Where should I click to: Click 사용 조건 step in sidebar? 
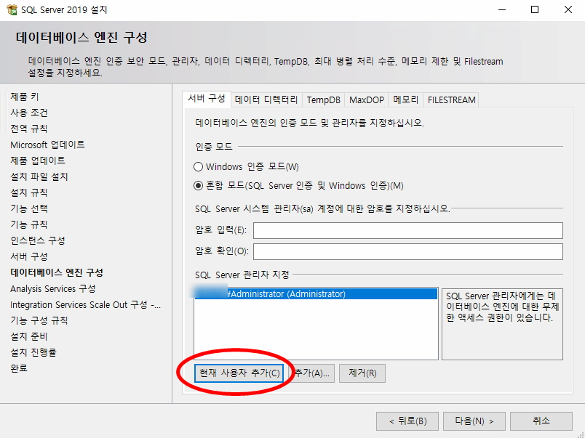[x=29, y=113]
